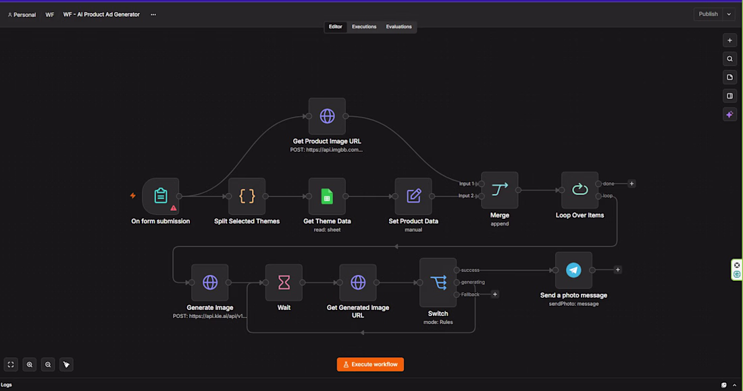Click the Publish button
This screenshot has height=391, width=743.
point(708,14)
